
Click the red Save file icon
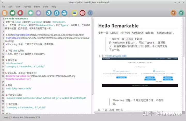tap(20, 13)
